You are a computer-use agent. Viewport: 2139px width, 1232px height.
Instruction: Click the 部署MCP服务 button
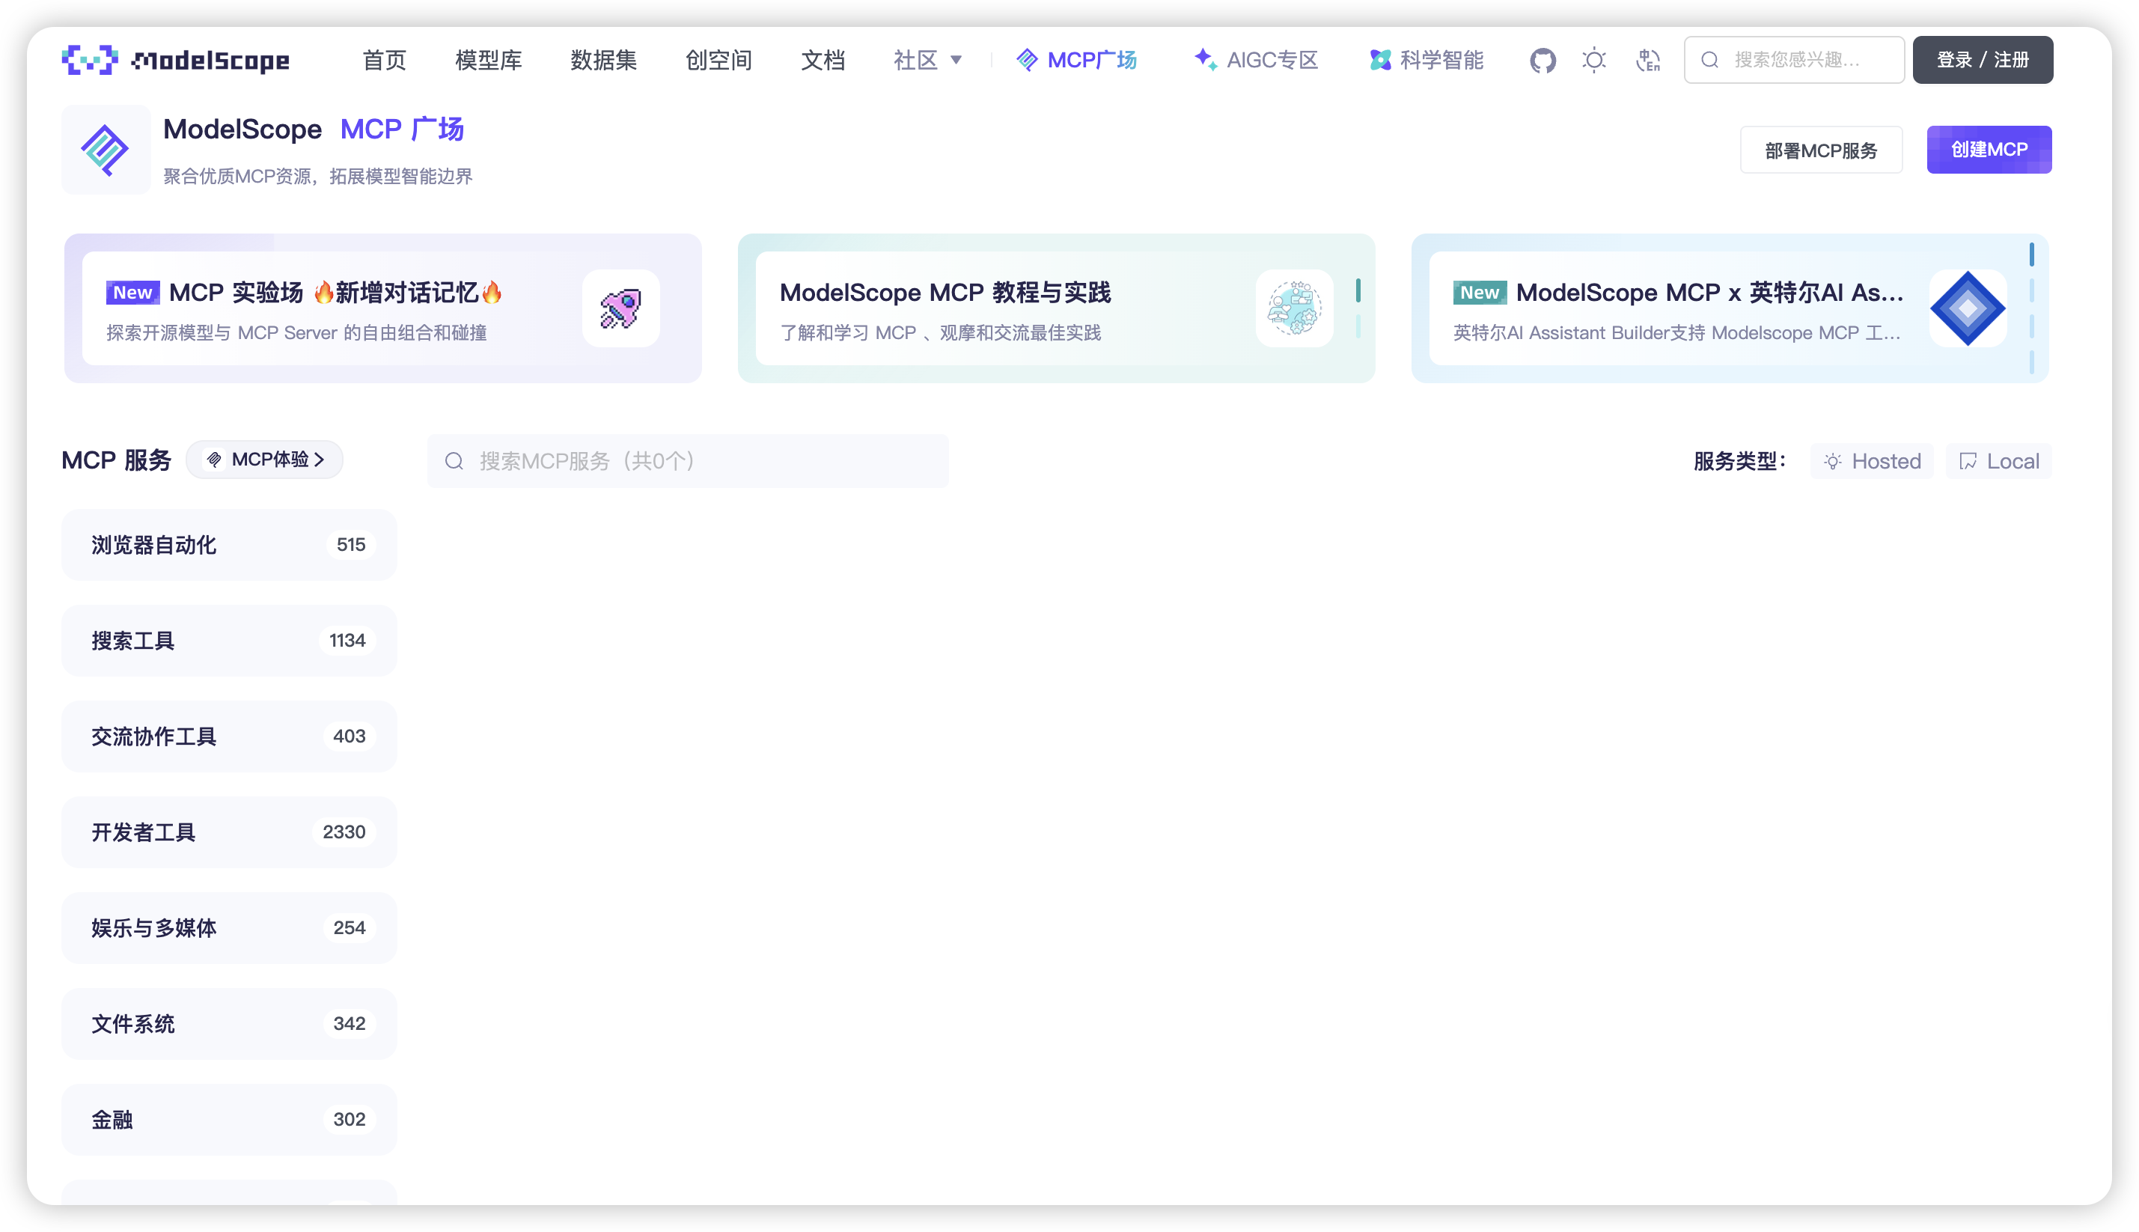[x=1821, y=150]
